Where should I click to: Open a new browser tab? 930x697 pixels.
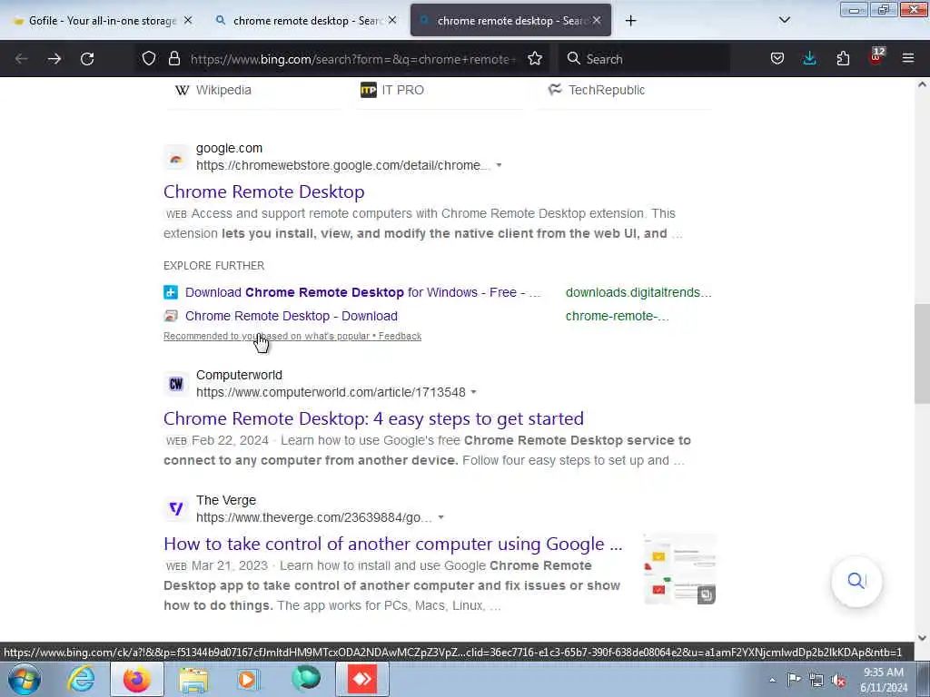(x=630, y=21)
